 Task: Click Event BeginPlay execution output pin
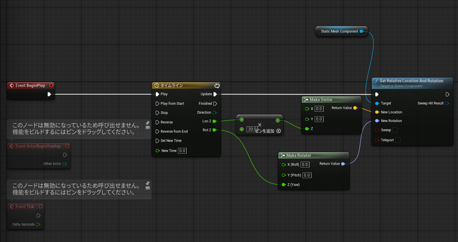[49, 94]
